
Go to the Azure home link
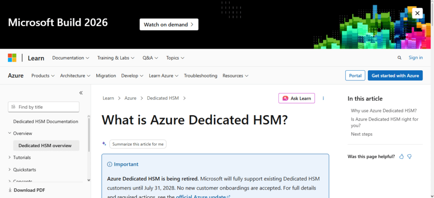(x=16, y=75)
